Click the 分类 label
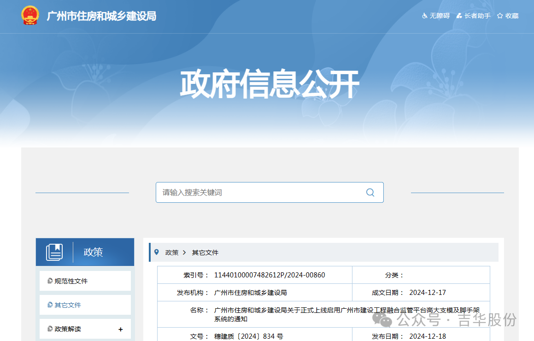534x341 pixels. tap(394, 275)
